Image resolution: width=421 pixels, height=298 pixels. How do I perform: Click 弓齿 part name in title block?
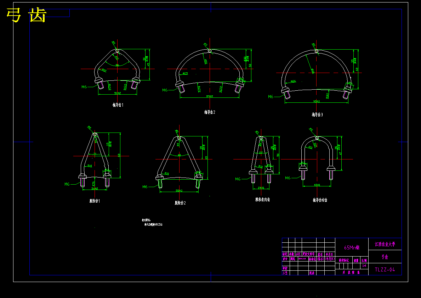point(385,257)
